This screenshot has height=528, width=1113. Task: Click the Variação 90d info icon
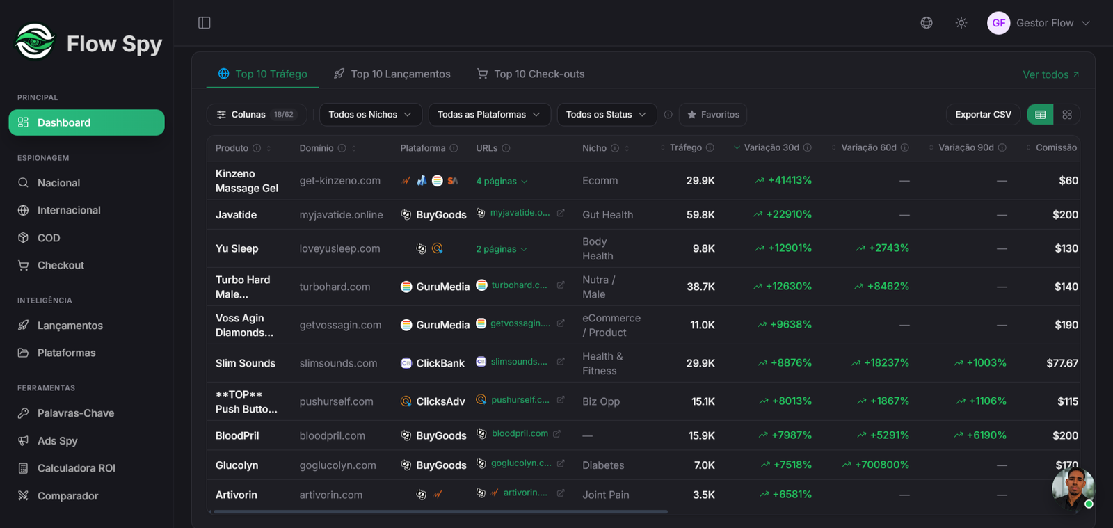1002,148
